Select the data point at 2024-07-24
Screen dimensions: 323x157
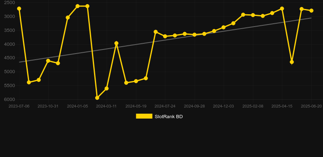click(x=165, y=36)
